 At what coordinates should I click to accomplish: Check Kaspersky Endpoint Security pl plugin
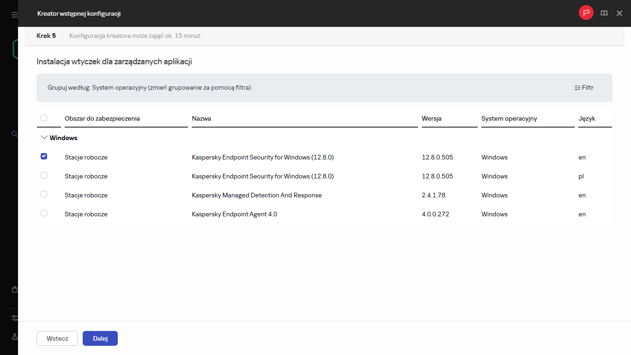44,175
